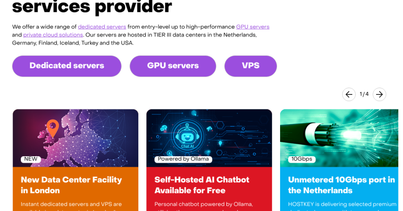The width and height of the screenshot is (403, 211).
Task: Follow the 'GPU servers' text link
Action: coord(253,27)
